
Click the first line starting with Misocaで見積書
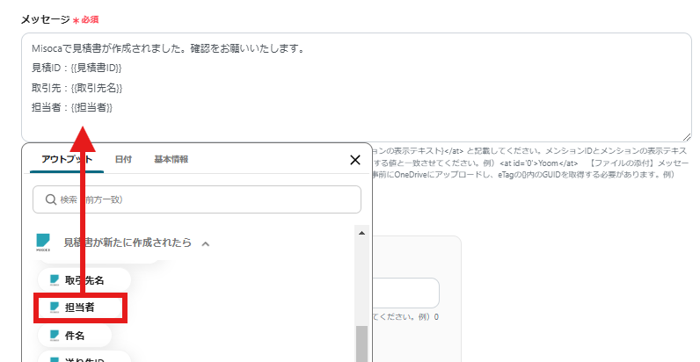coord(168,48)
